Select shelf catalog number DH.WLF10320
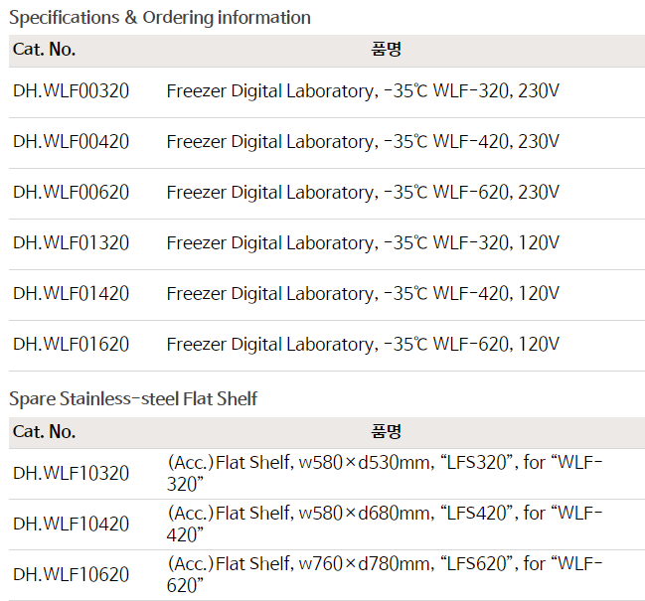 pyautogui.click(x=72, y=473)
